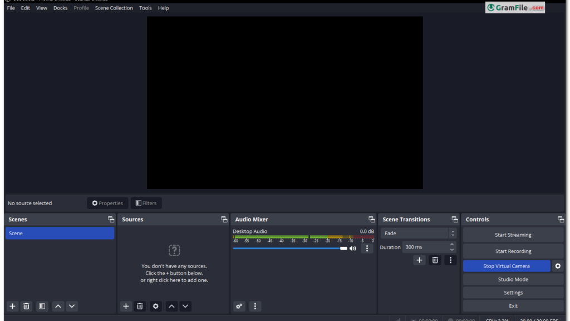Mute Desktop Audio with the speaker icon

353,248
